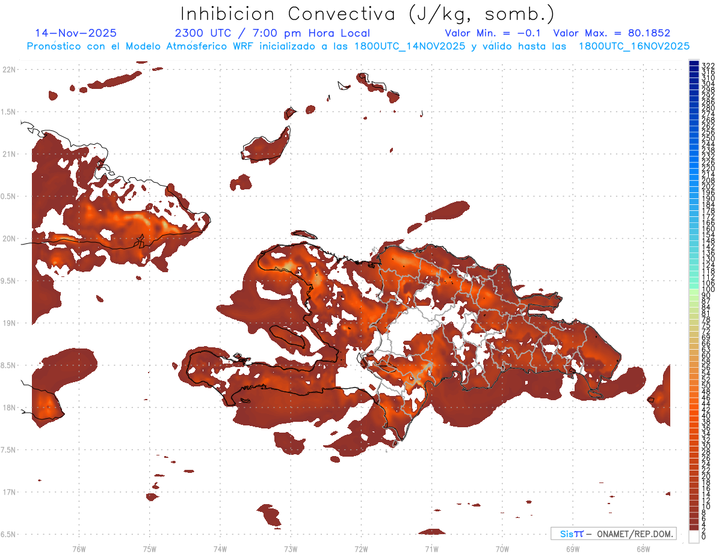Click the '21N' latitude label

tap(9, 154)
